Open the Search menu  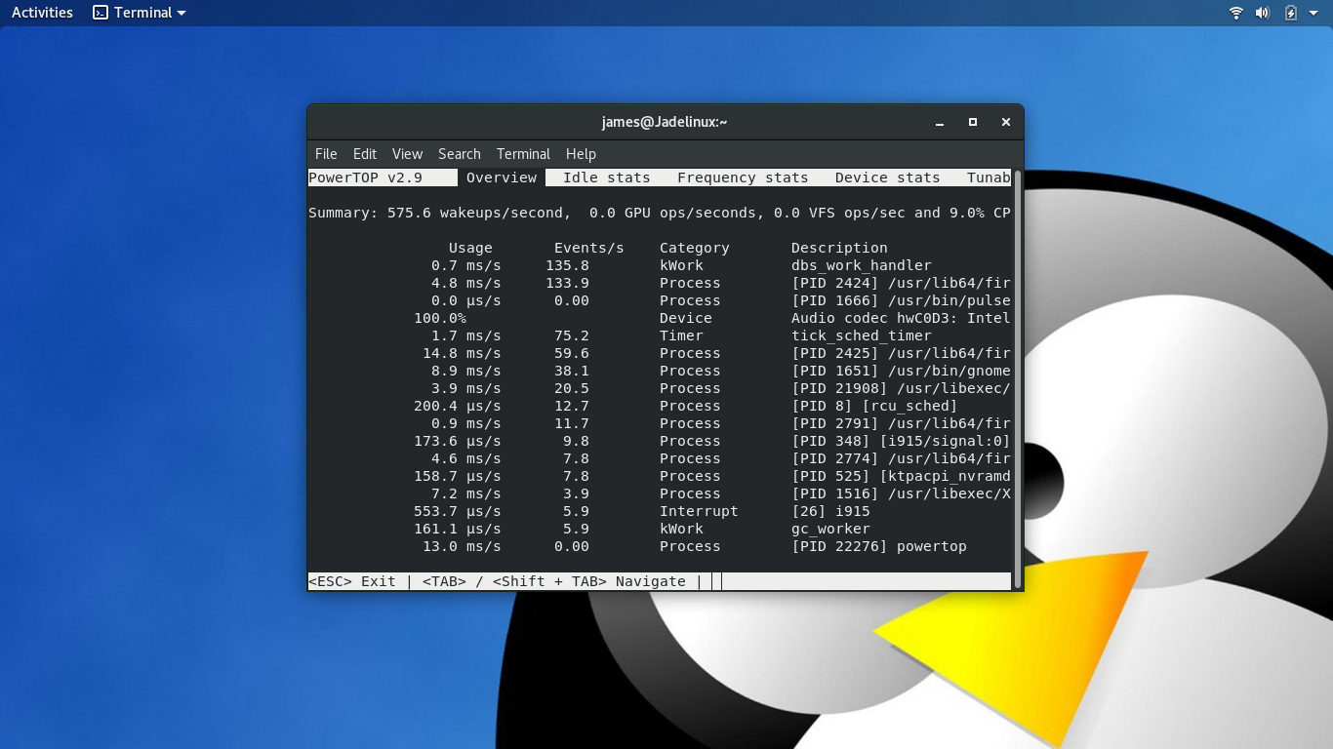click(x=460, y=154)
